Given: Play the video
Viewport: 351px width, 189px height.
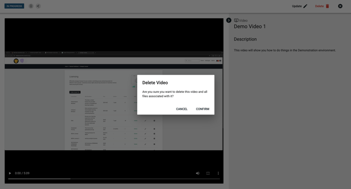Looking at the screenshot, I should coord(10,173).
